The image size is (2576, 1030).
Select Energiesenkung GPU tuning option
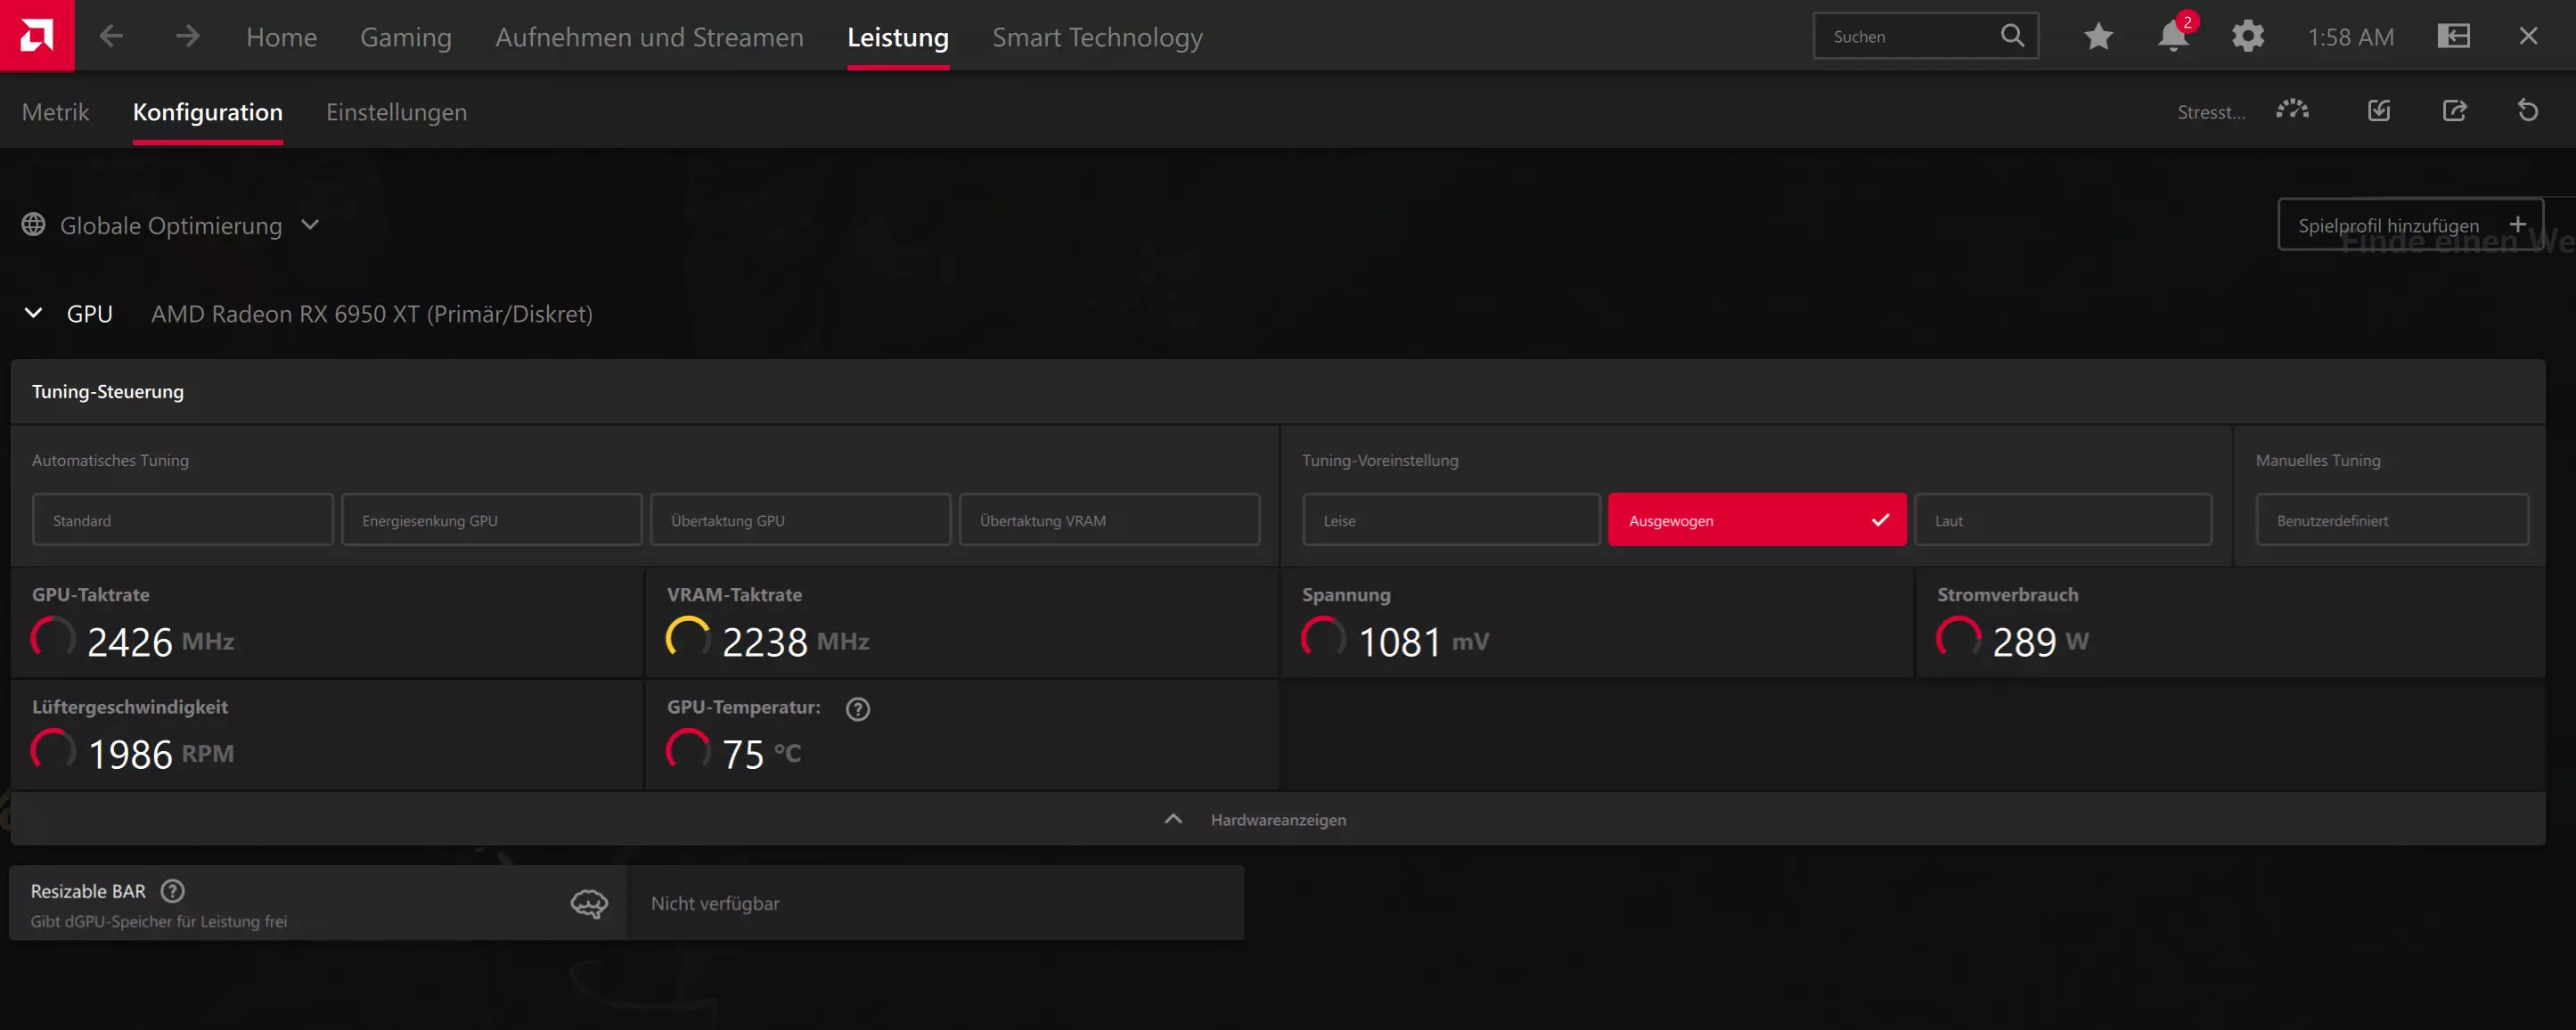point(492,520)
